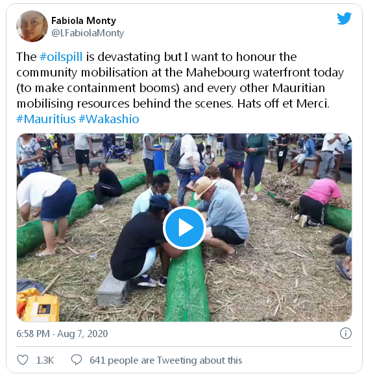The image size is (388, 376).
Task: Click the 'Hats off et Merci' sentence
Action: pos(284,104)
